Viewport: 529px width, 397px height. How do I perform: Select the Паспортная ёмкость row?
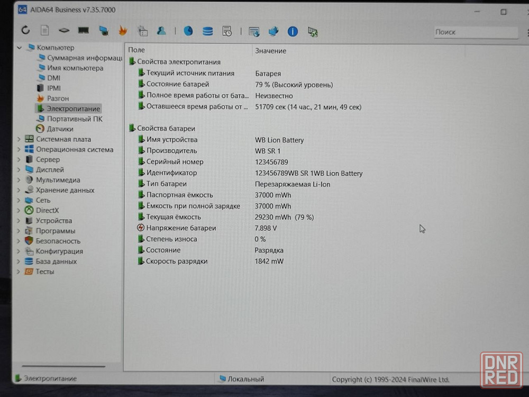[x=214, y=195]
